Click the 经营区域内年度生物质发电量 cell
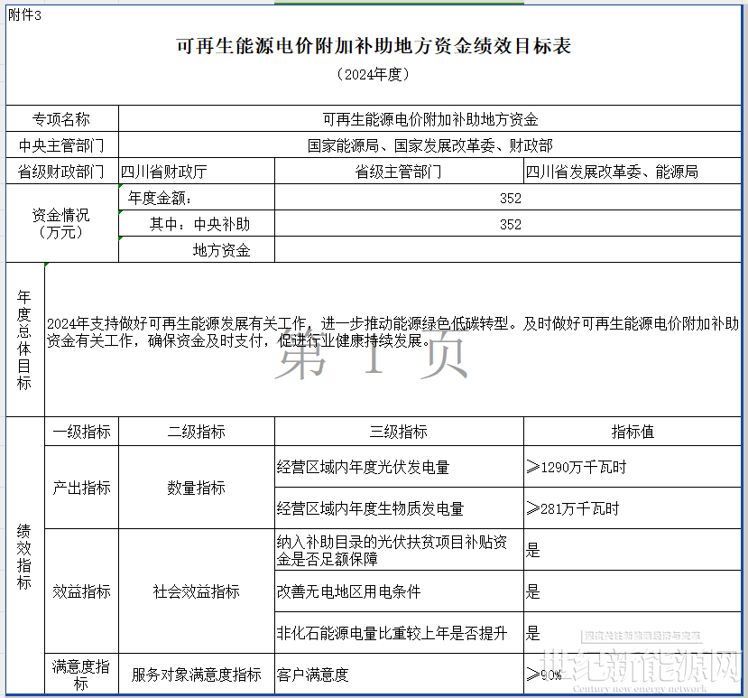Screen dimensions: 748x698 [399, 508]
